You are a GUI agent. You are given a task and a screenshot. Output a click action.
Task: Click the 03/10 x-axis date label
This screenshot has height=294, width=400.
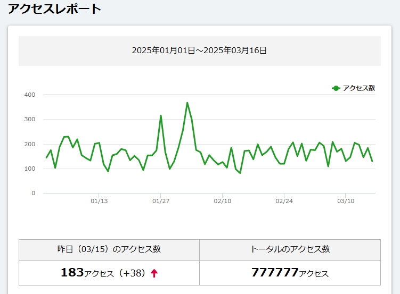(346, 201)
